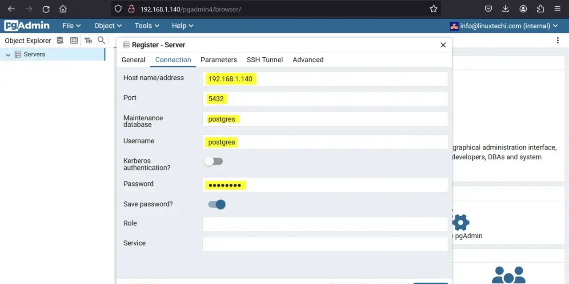Click the Password field
This screenshot has height=284, width=569.
click(x=325, y=185)
